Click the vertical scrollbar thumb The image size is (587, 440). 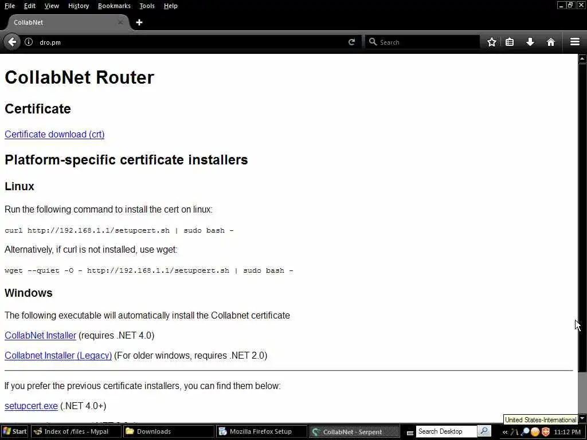pyautogui.click(x=582, y=218)
